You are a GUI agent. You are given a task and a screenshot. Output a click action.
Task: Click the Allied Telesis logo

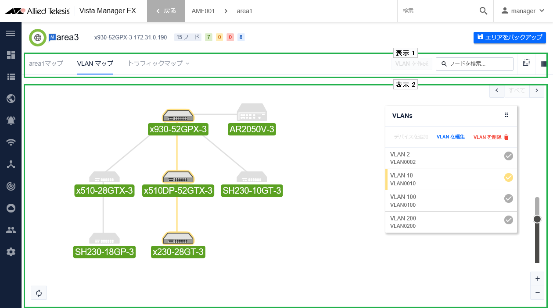pyautogui.click(x=37, y=11)
